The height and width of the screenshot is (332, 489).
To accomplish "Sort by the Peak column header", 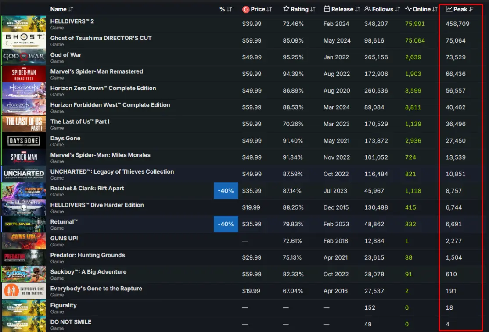I will point(460,9).
